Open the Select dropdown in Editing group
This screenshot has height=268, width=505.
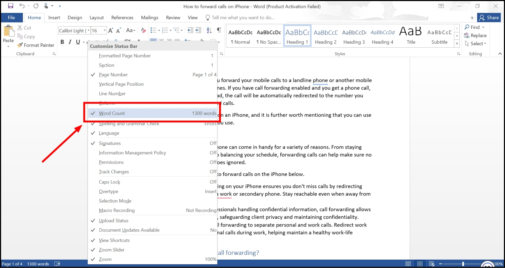(476, 44)
